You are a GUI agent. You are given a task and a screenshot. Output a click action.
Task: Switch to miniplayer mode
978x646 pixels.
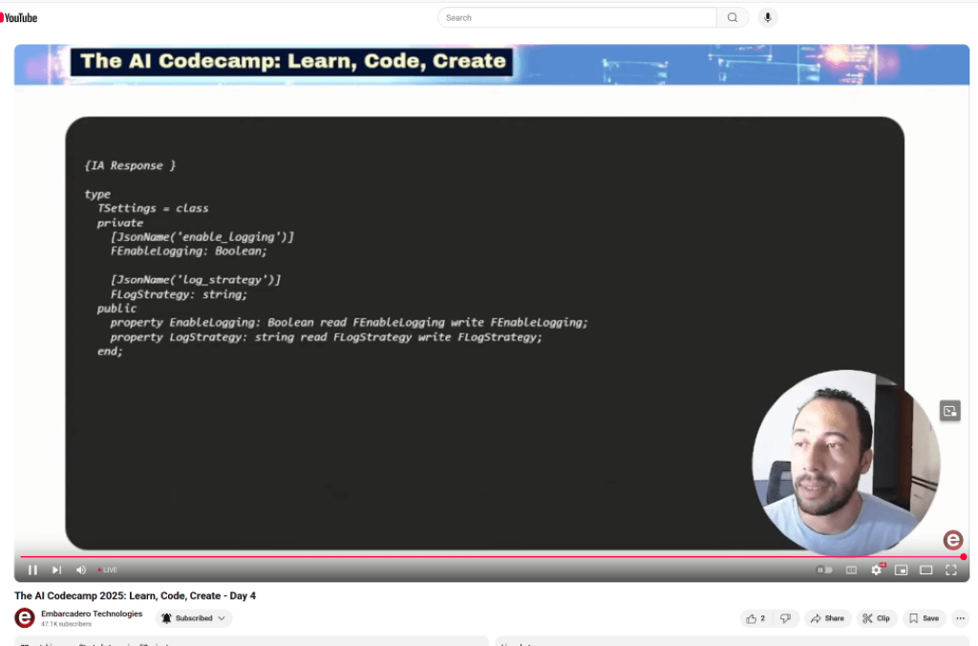coord(901,570)
